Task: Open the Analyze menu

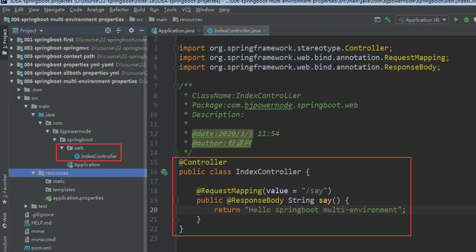Action: (96, 10)
